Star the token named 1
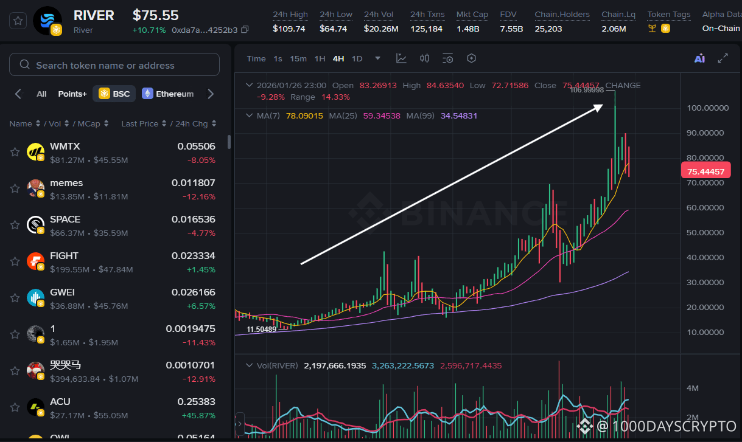The width and height of the screenshot is (742, 442). tap(15, 334)
